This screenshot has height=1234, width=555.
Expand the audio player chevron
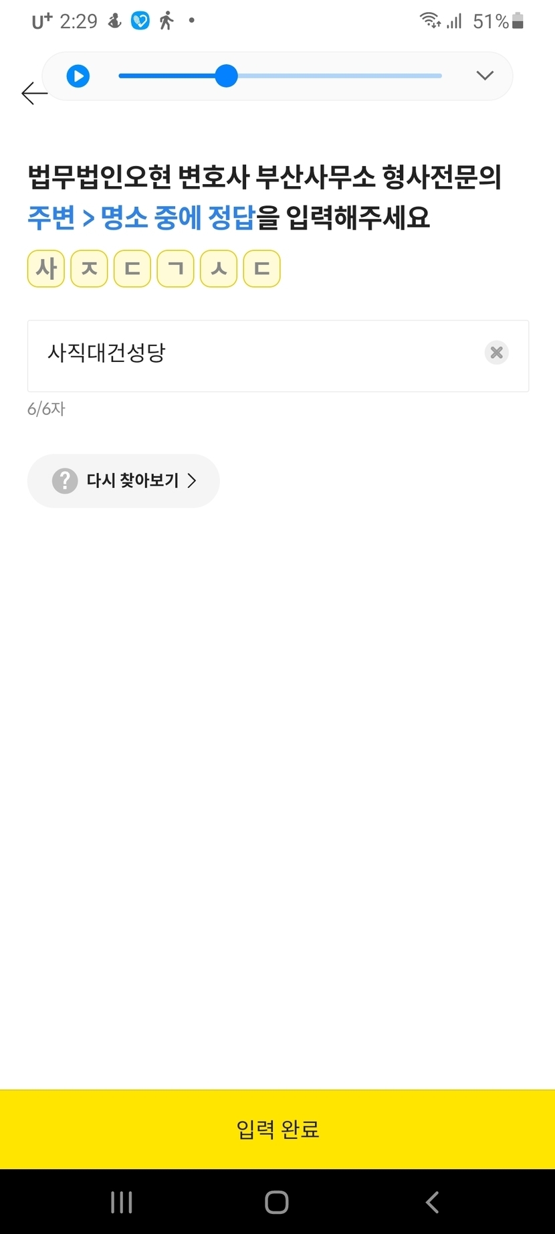[485, 75]
